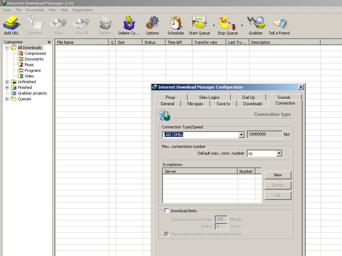Open the Downloads menu
342x256 pixels.
coord(35,10)
